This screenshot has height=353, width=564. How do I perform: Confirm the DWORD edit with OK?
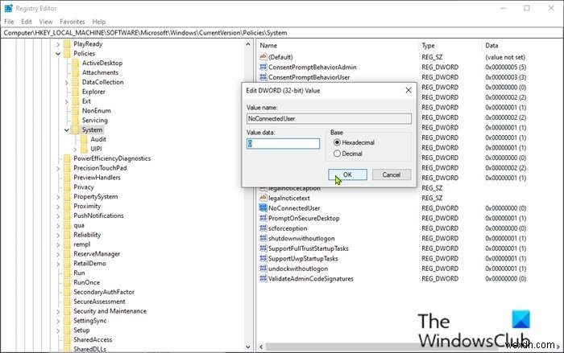click(347, 174)
